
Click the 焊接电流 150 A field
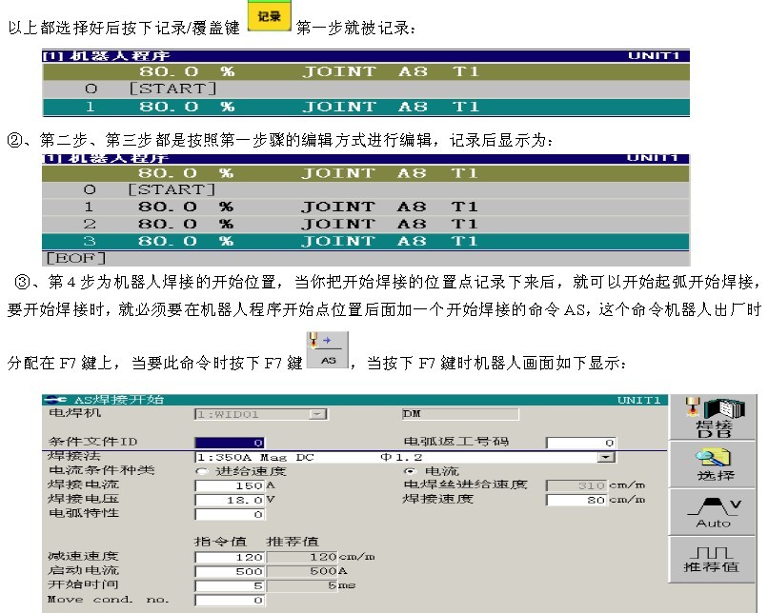pyautogui.click(x=230, y=485)
